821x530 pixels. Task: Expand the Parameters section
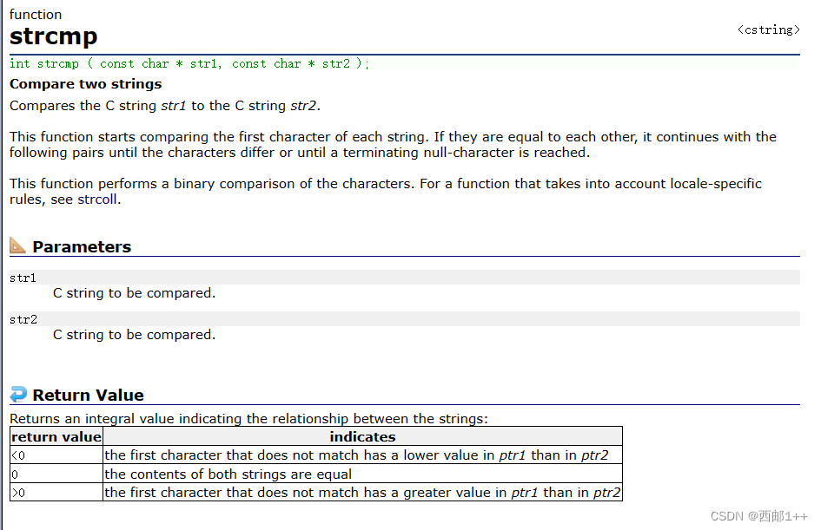(82, 246)
